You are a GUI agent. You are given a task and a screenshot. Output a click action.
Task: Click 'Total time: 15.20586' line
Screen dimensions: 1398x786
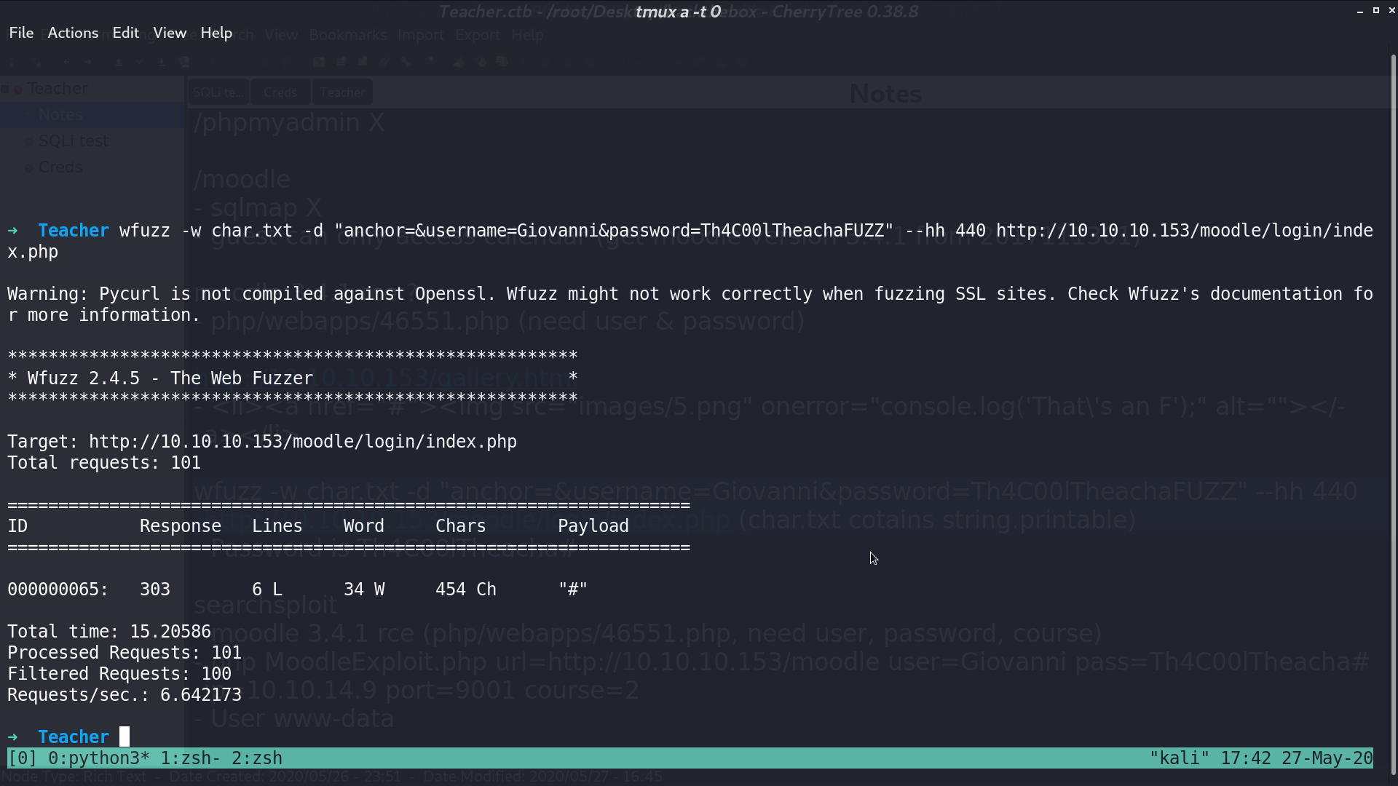tap(109, 632)
